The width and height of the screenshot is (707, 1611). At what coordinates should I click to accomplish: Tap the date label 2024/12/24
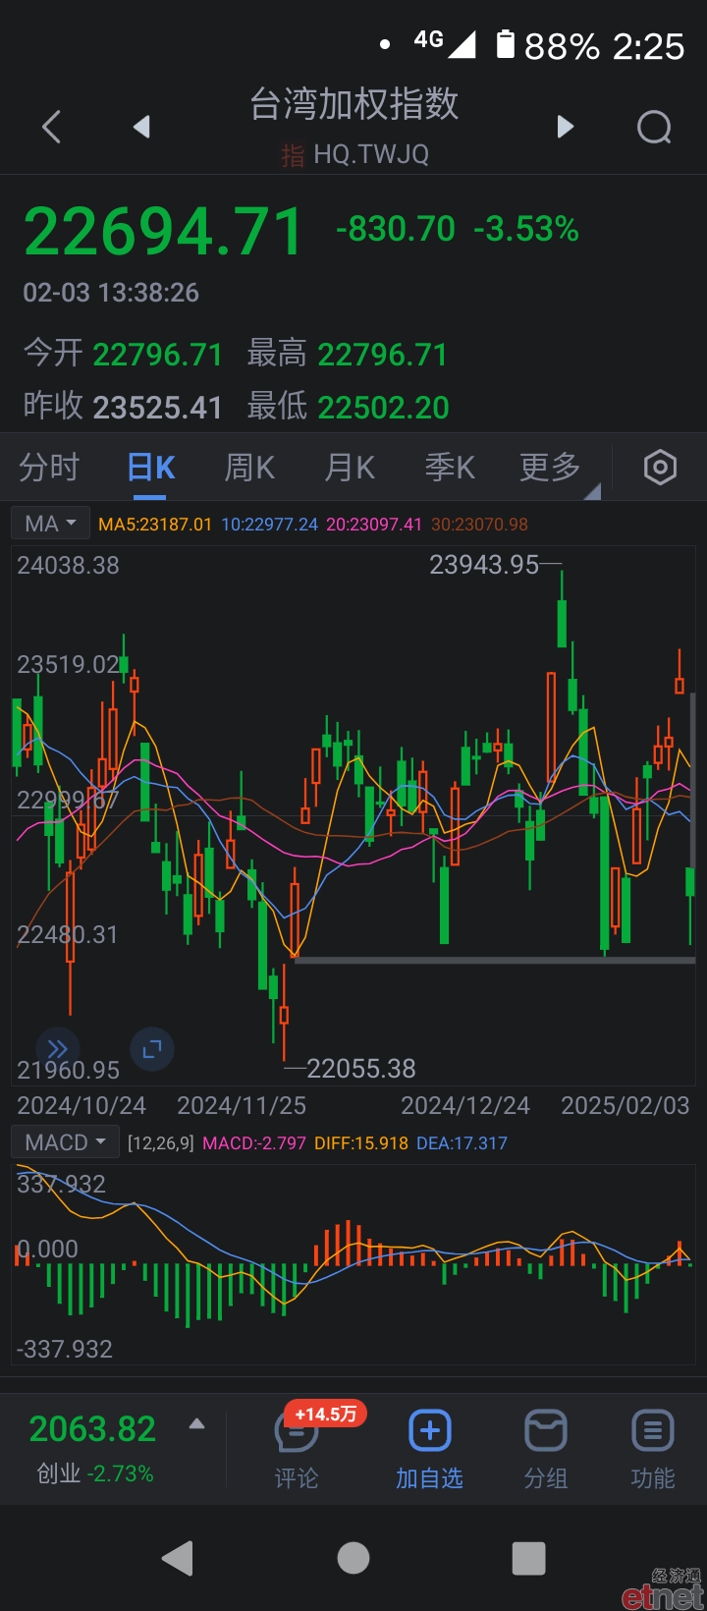[x=465, y=1106]
